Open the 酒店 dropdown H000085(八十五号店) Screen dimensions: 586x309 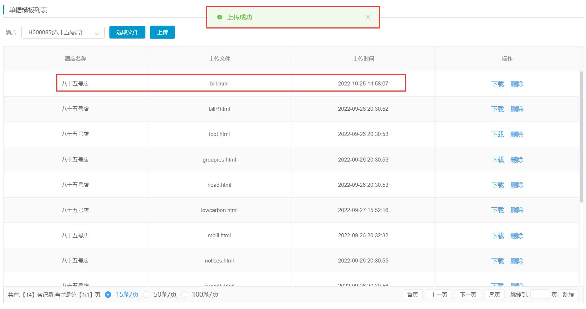coord(63,32)
